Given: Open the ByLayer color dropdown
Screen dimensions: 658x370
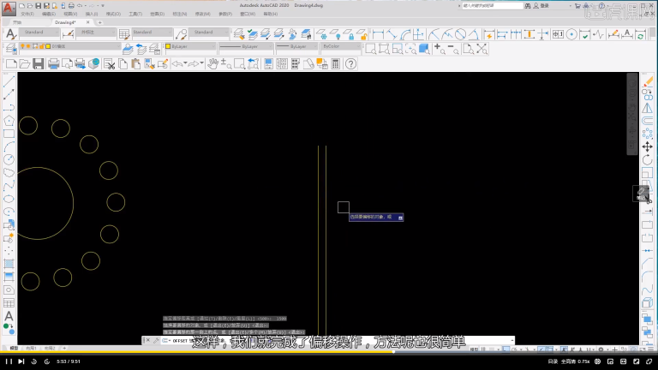Looking at the screenshot, I should coord(190,46).
